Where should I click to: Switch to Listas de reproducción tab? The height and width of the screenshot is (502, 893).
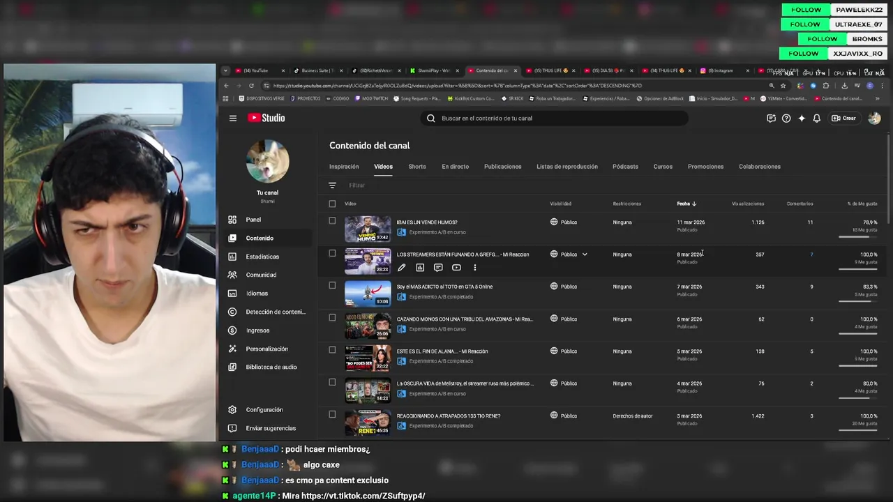pyautogui.click(x=567, y=167)
